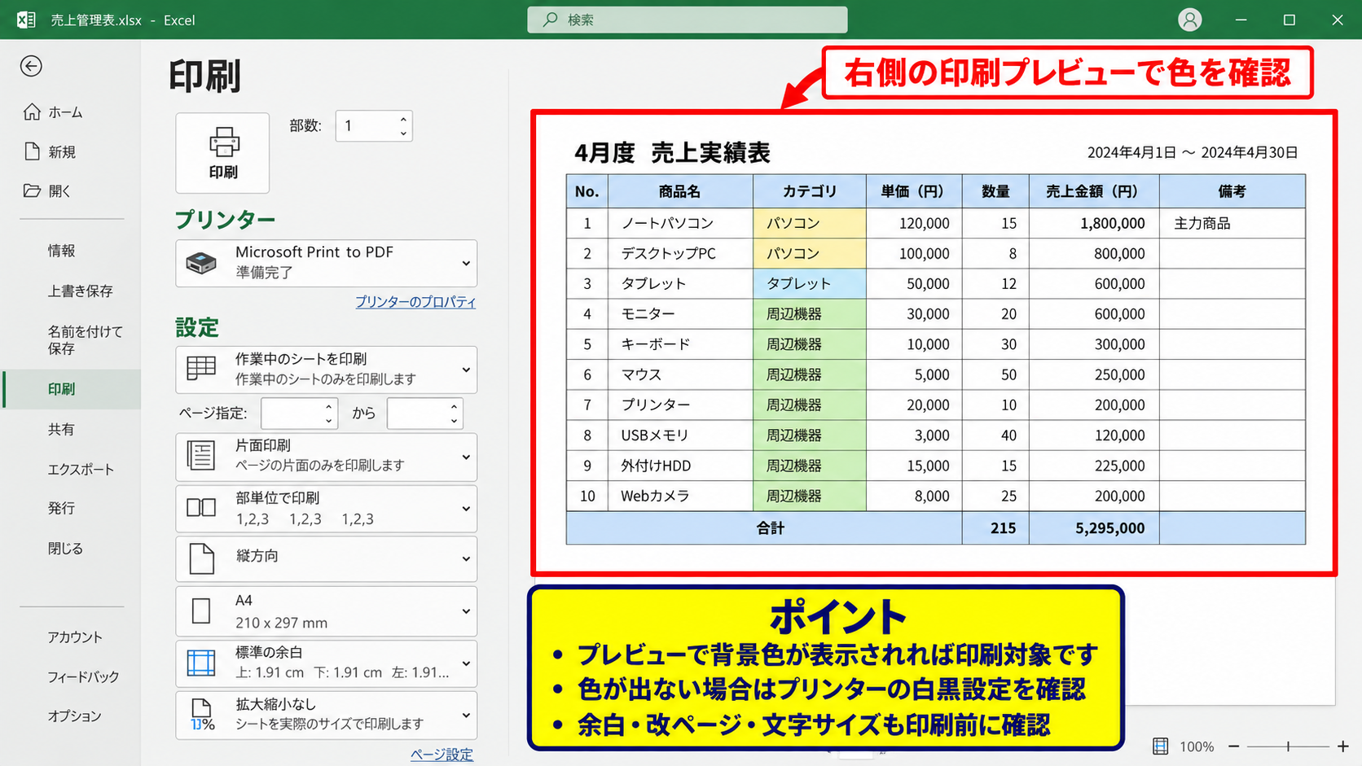Screen dimensions: 1362x766
Task: Open プリンターのプロパティ link
Action: 415,301
